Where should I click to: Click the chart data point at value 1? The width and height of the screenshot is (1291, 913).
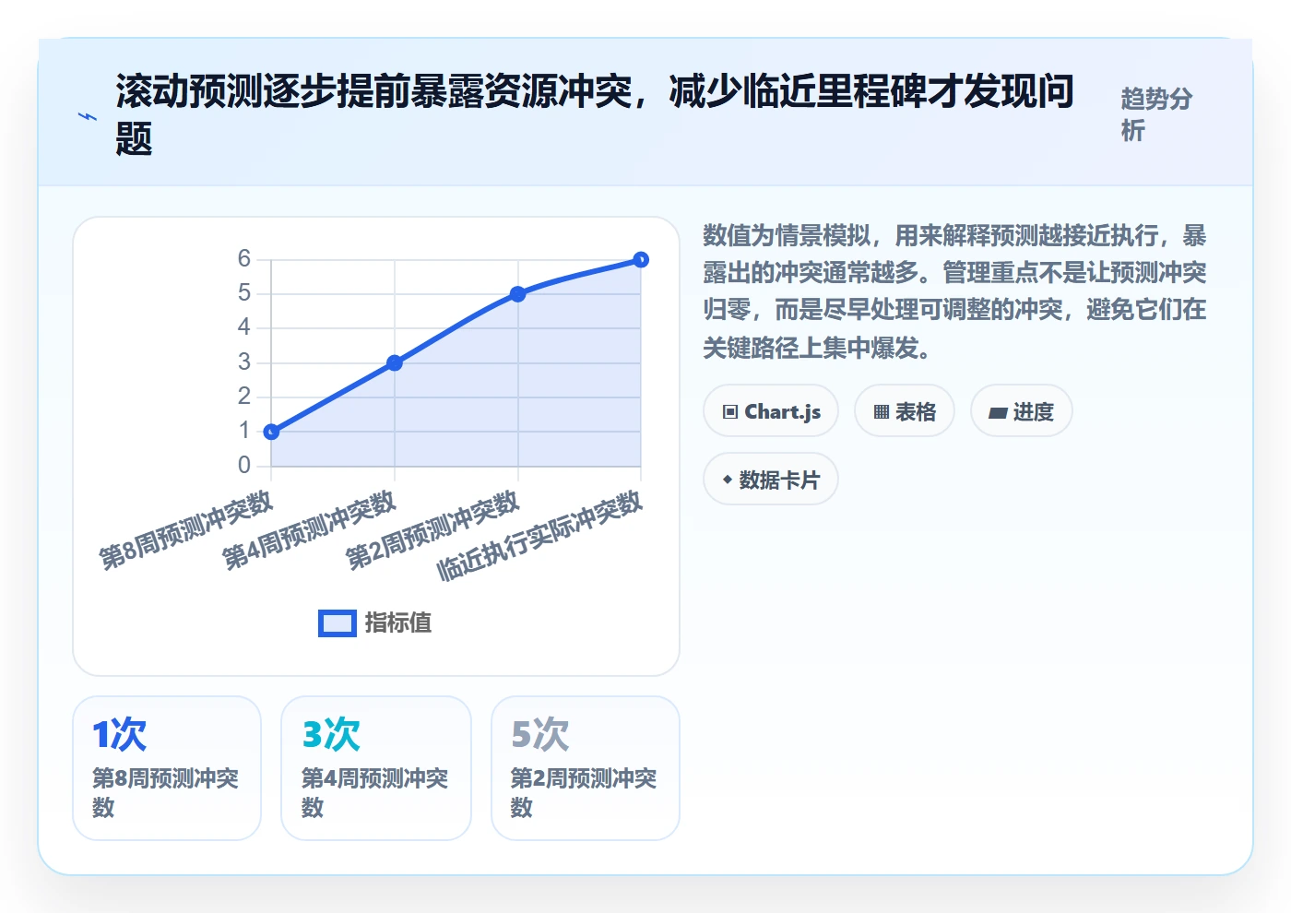(x=271, y=432)
